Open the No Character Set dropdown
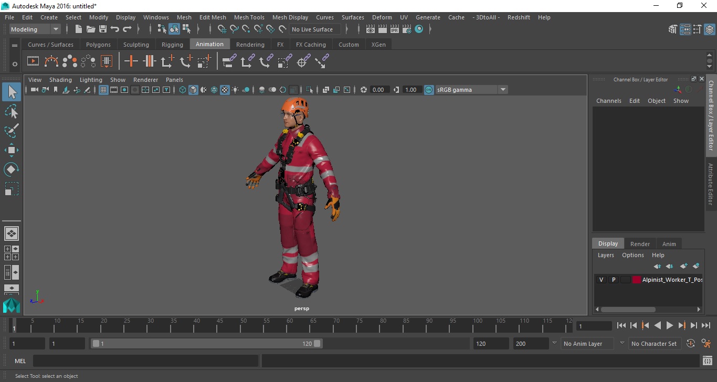Screen dimensions: 717x382 (x=654, y=344)
